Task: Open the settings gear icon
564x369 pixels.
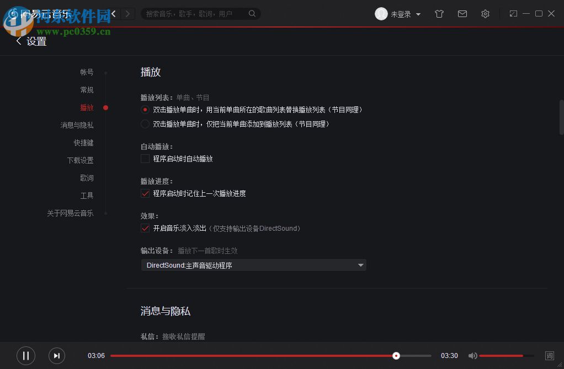Action: [x=485, y=13]
